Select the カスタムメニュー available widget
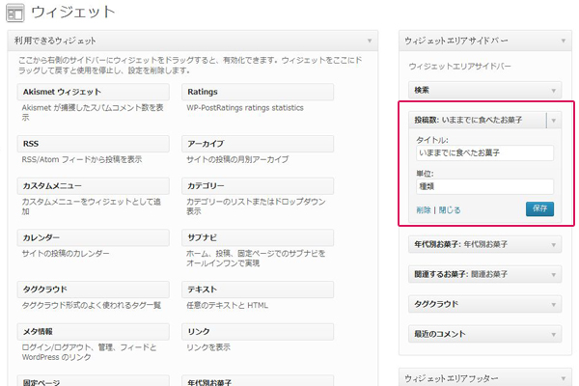The height and width of the screenshot is (386, 579). (x=93, y=186)
